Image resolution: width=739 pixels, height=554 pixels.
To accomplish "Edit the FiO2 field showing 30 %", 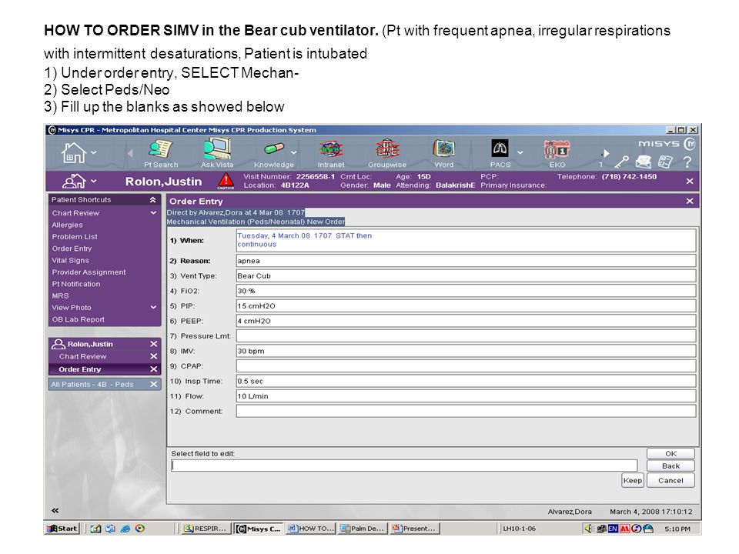I will (466, 291).
